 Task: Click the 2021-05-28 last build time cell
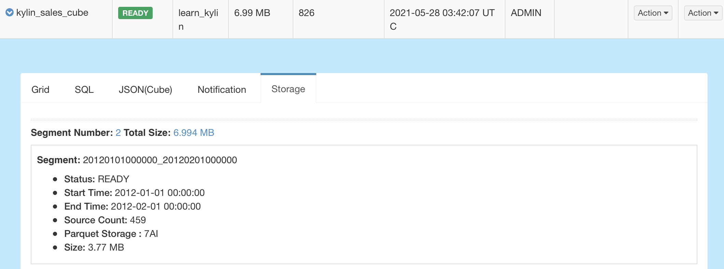click(442, 19)
